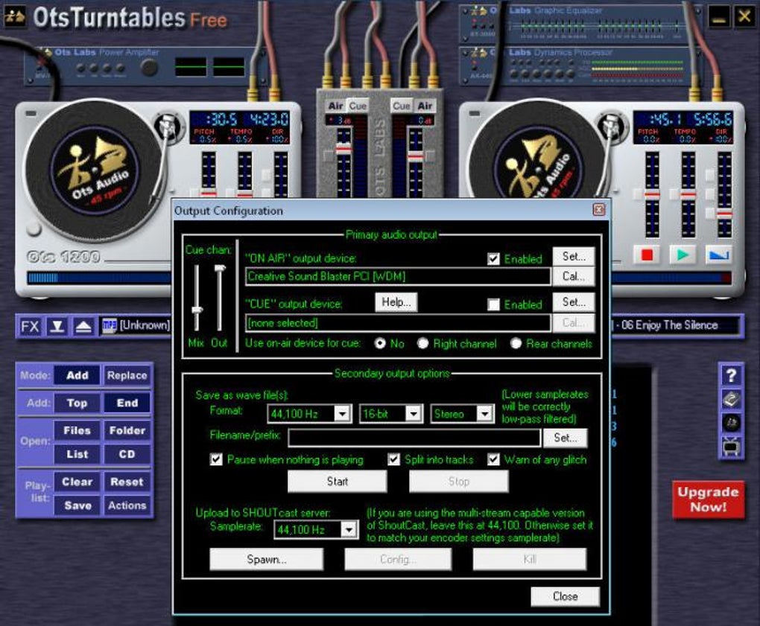Screen dimensions: 760x626
Task: Click Close button in Output Configuration
Action: click(565, 596)
